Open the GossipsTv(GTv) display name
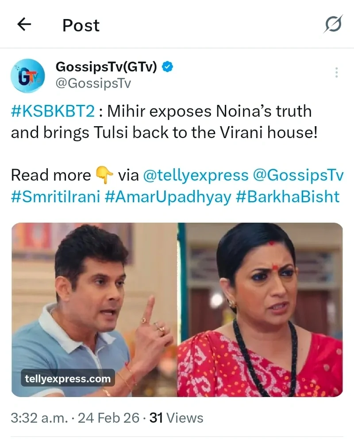 click(106, 67)
